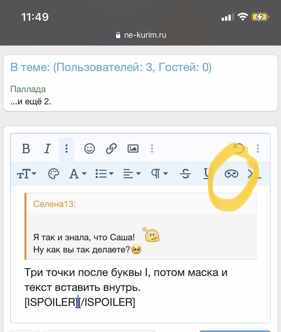Open the font size dropdown
This screenshot has height=332, width=281.
click(27, 174)
